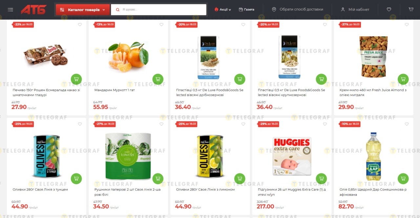Click the АТБ logo

pos(34,10)
